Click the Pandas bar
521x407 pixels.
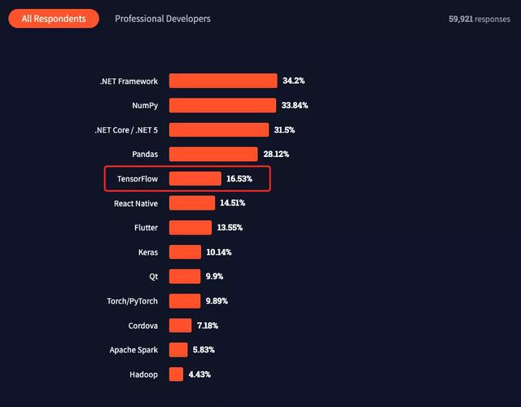click(213, 154)
